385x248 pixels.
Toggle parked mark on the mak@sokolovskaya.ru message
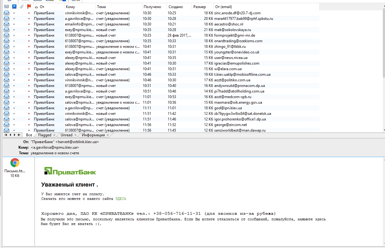[x=14, y=30]
